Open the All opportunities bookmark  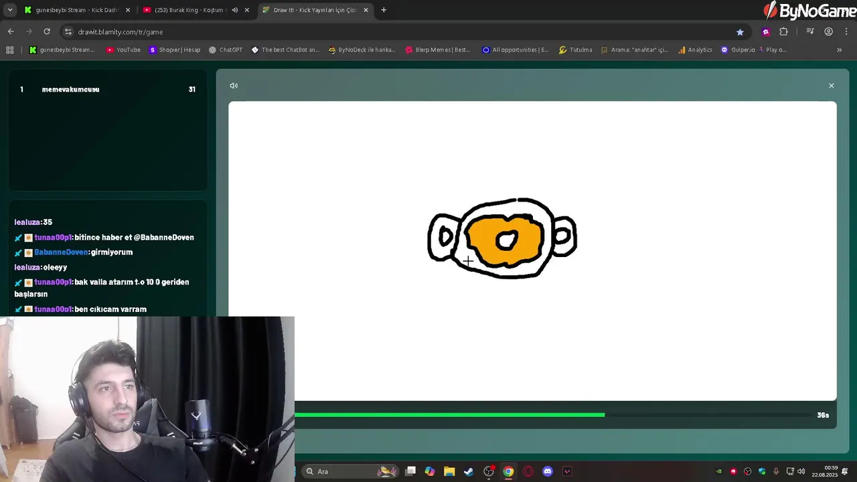516,50
